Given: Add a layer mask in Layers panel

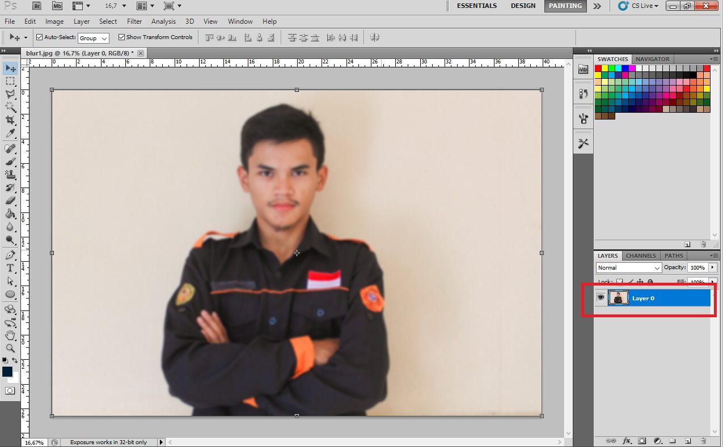Looking at the screenshot, I should (642, 440).
